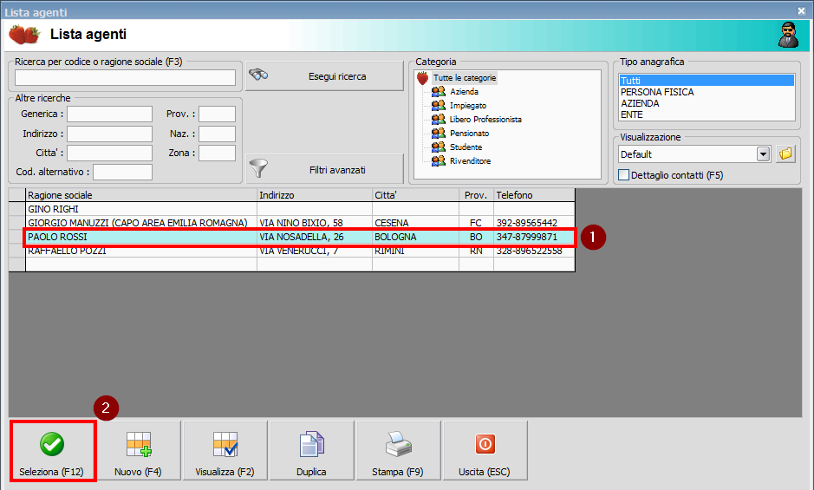Image resolution: width=814 pixels, height=490 pixels.
Task: Select the Rivenditore category
Action: (470, 161)
